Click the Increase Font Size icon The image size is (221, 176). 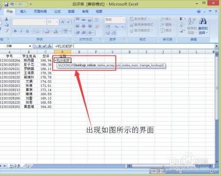pyautogui.click(x=63, y=22)
